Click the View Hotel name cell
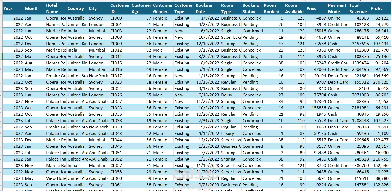 [56, 178]
